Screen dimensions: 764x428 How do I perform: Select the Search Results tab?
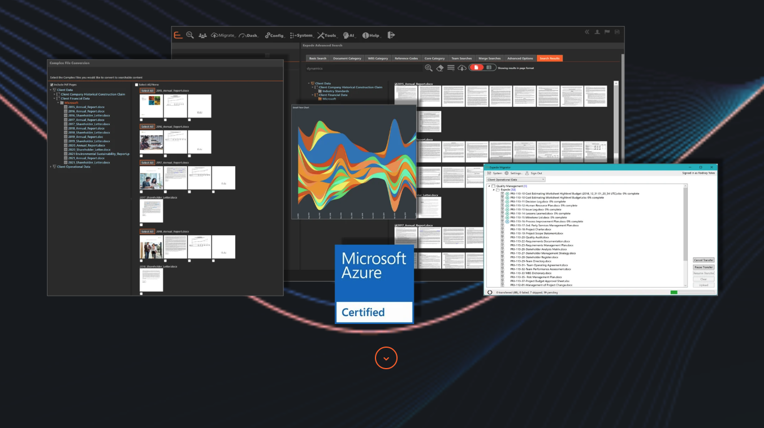pos(549,58)
